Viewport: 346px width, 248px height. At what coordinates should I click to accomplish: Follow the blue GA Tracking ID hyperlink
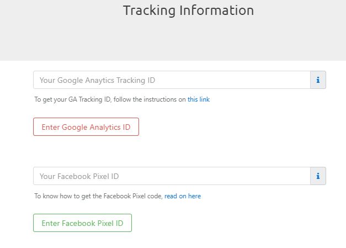coord(198,99)
